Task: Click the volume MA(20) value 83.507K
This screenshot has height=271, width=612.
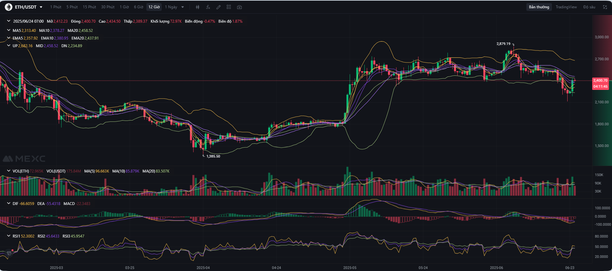Action: click(x=163, y=171)
